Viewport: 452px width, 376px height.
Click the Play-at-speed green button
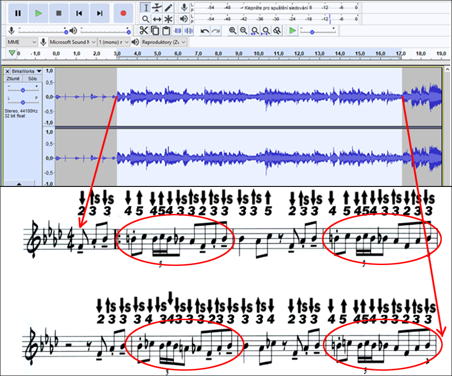292,30
